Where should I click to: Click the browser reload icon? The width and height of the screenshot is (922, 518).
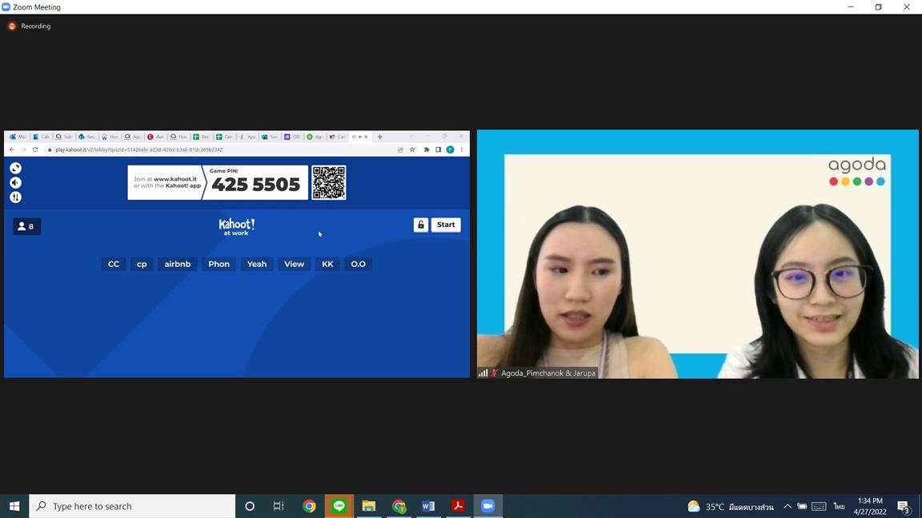pyautogui.click(x=35, y=149)
